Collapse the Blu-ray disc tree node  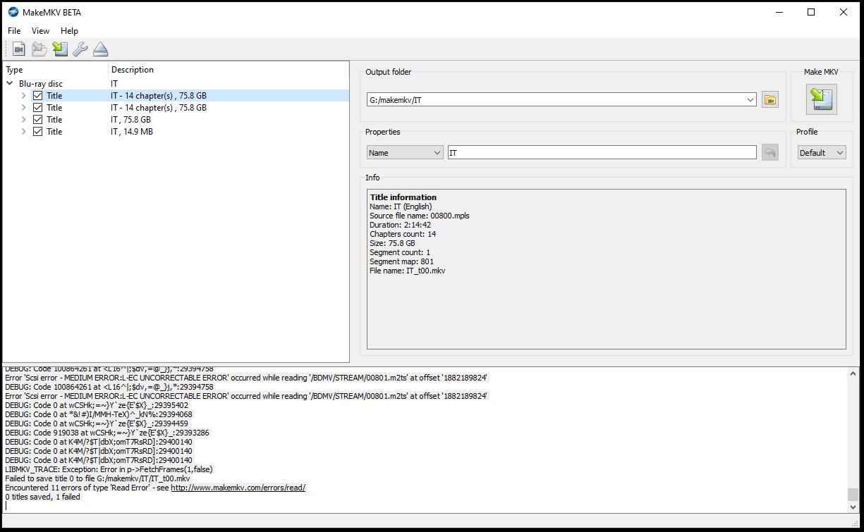tap(10, 84)
